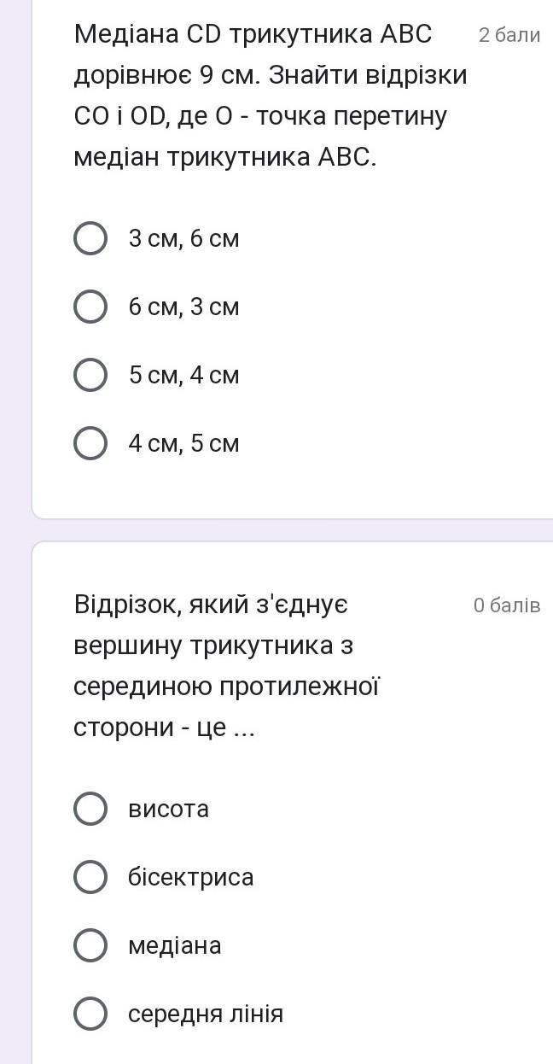The width and height of the screenshot is (553, 1064).
Task: Click the '3 см, 6 см' answer label text
Action: 183,239
